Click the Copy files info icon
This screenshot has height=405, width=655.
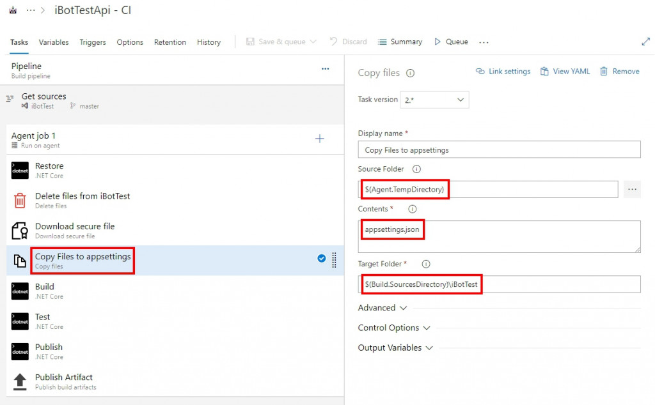pos(411,73)
